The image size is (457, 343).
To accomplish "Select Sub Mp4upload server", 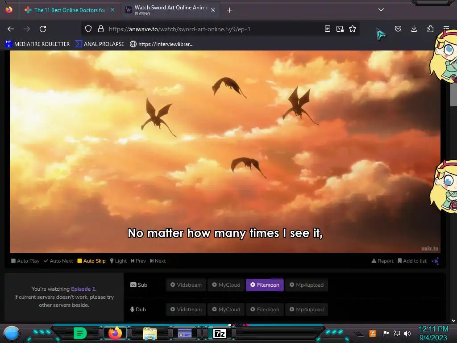I will 306,284.
